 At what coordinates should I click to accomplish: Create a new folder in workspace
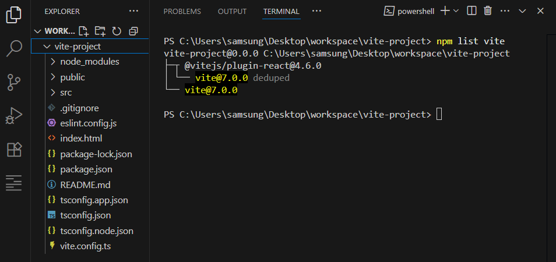[100, 31]
